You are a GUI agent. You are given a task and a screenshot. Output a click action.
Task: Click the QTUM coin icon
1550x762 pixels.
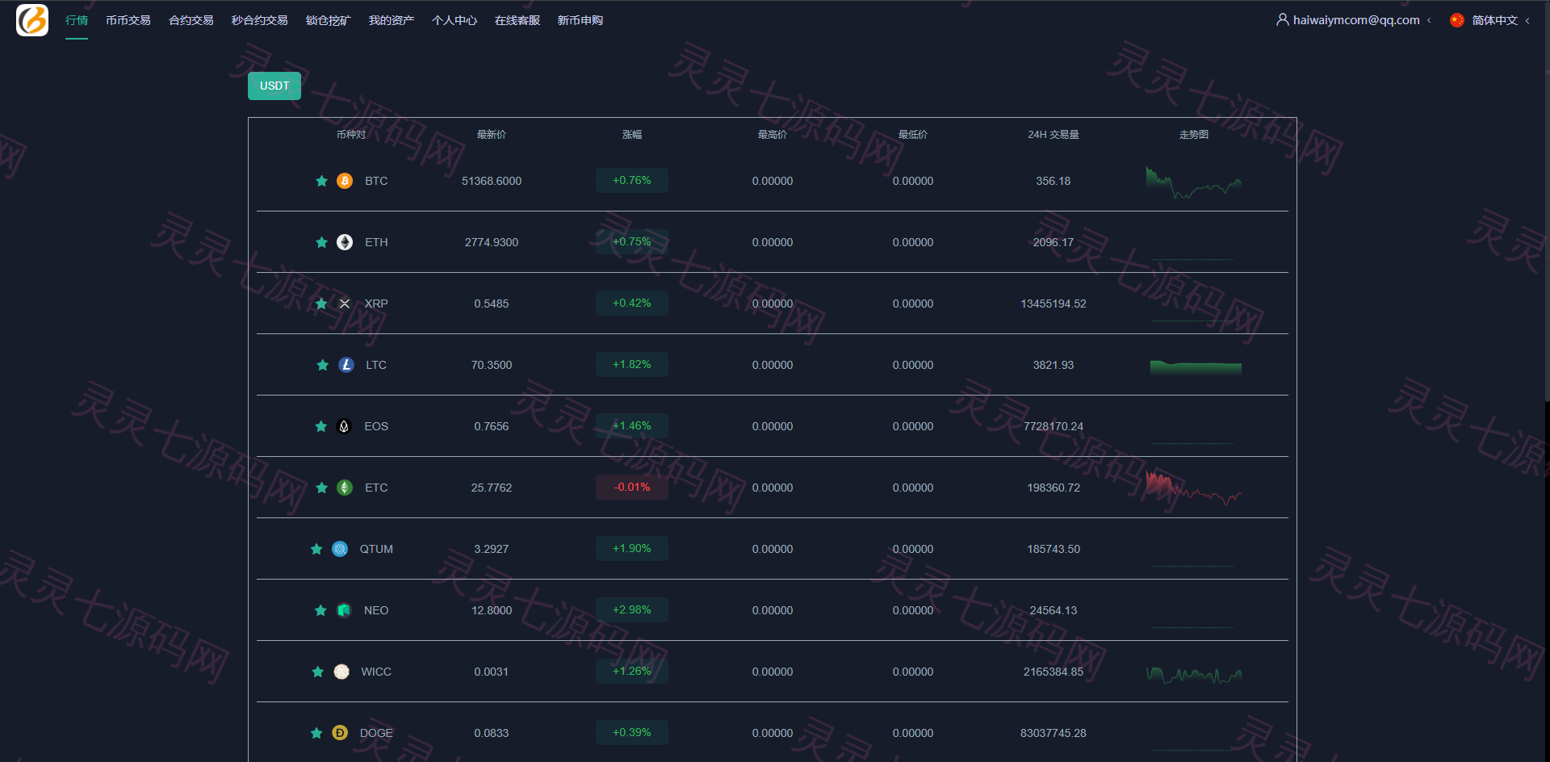click(340, 549)
